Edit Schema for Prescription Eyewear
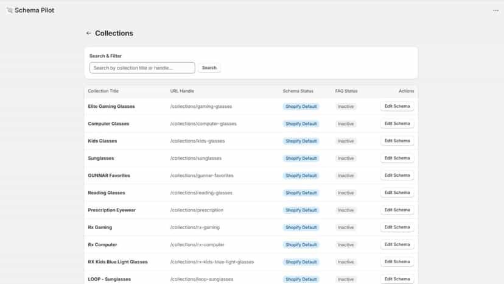Image resolution: width=504 pixels, height=284 pixels. (x=397, y=210)
